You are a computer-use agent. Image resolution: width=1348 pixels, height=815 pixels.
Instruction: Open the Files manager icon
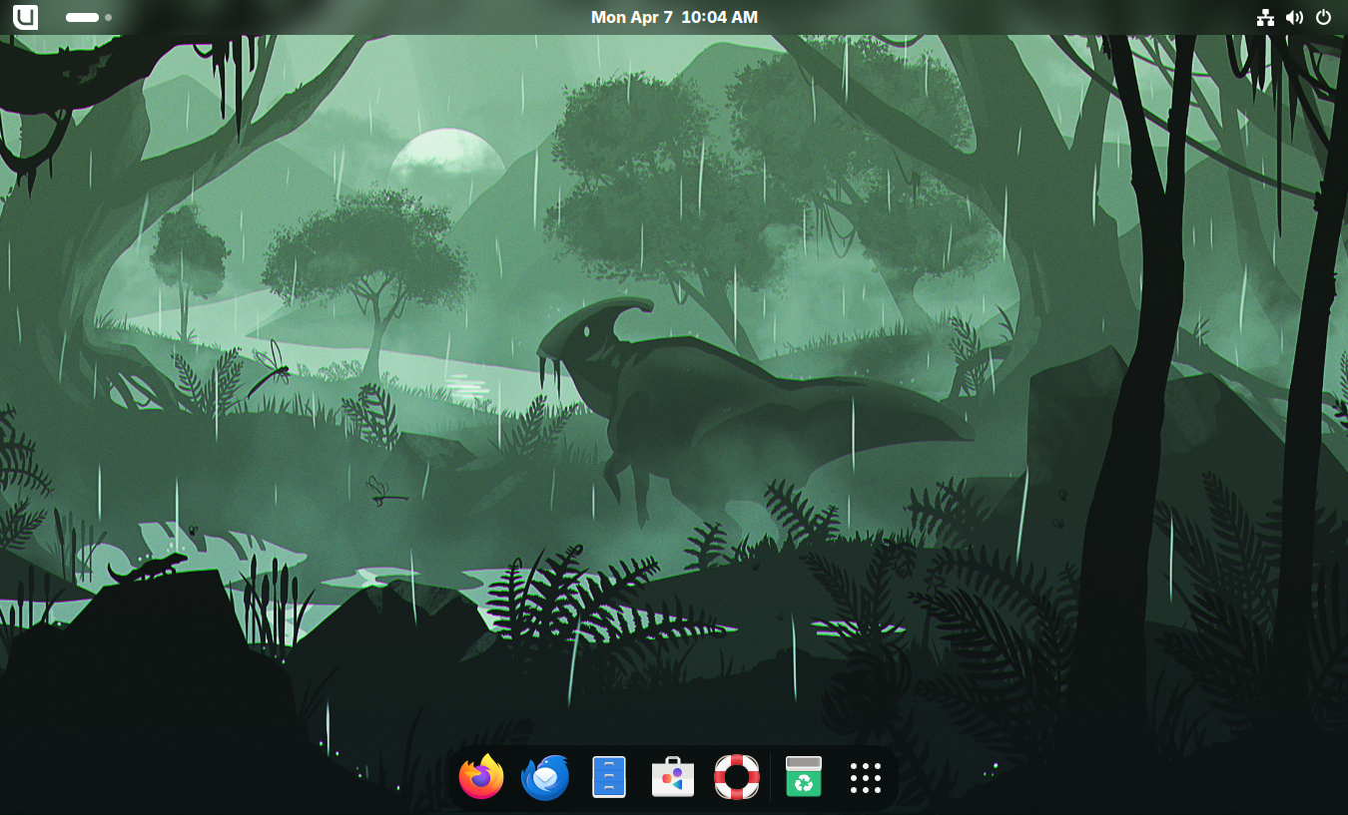pos(609,777)
